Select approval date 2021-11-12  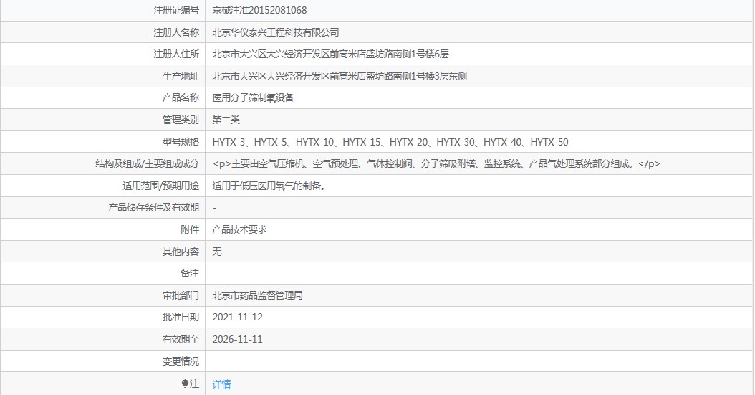coord(237,317)
